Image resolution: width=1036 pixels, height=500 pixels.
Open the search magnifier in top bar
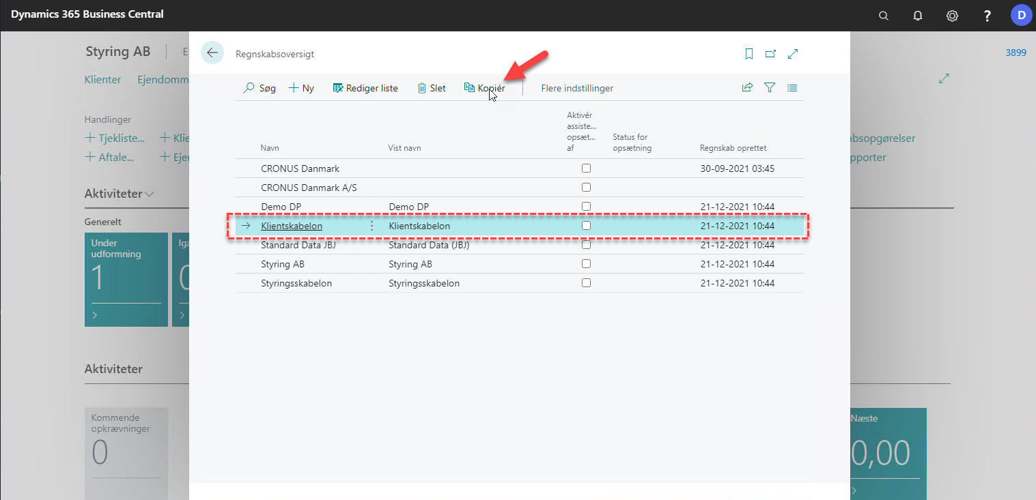[x=884, y=15]
